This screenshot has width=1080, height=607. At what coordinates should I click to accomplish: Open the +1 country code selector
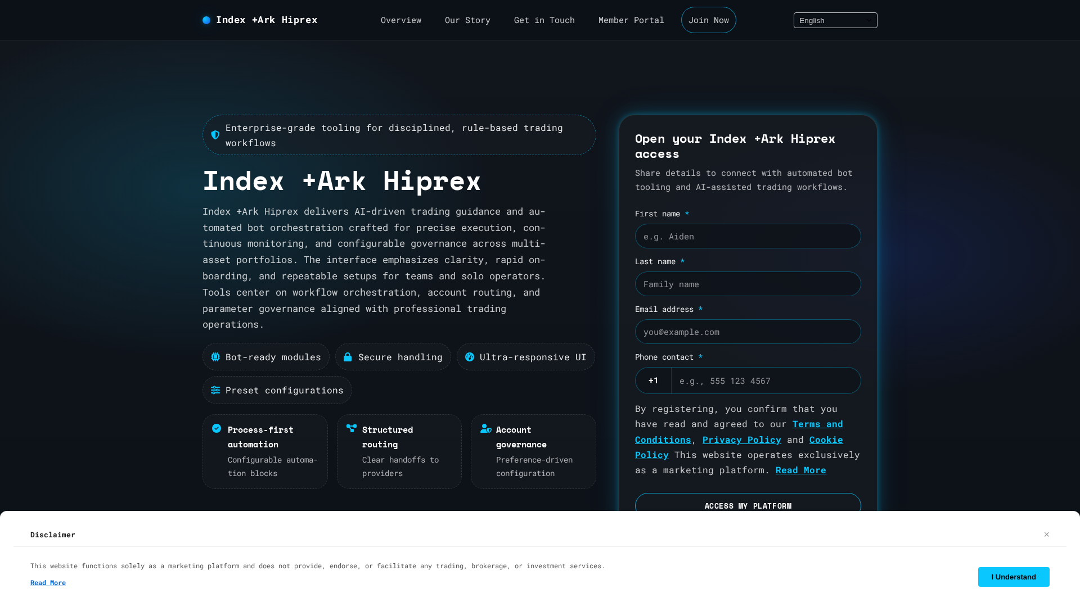653,380
